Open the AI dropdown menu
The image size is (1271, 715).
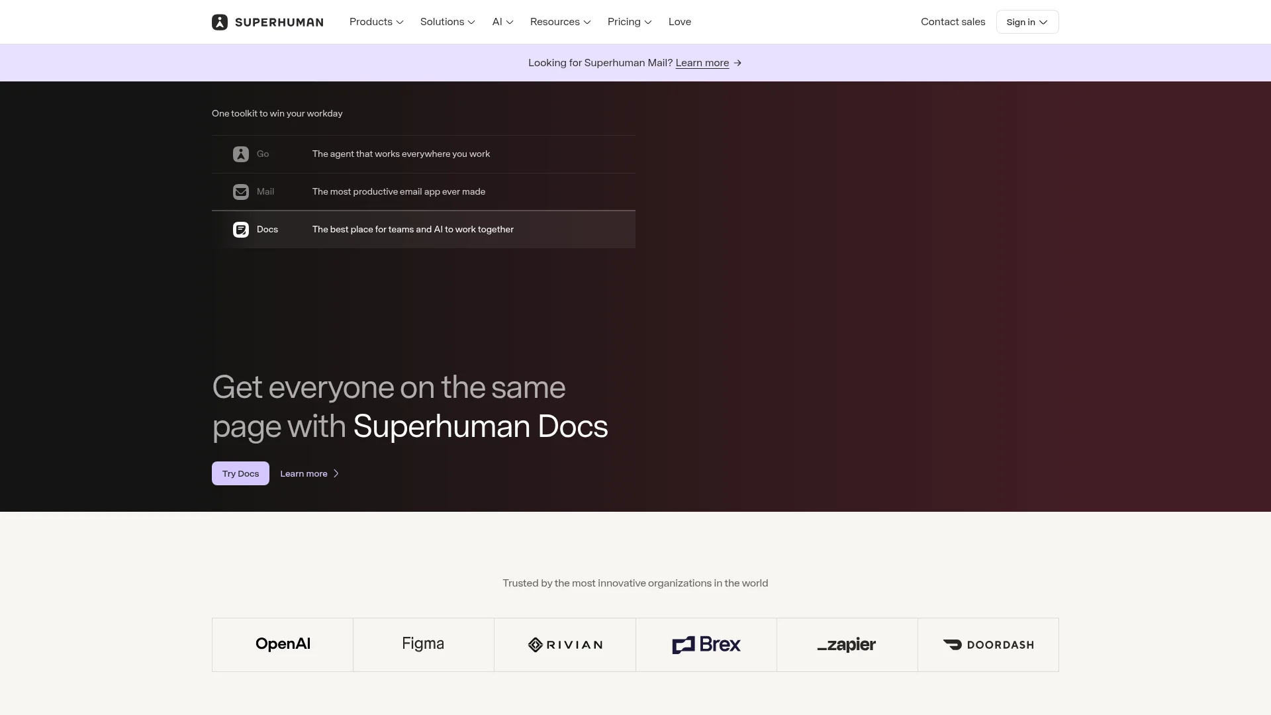[x=502, y=22]
